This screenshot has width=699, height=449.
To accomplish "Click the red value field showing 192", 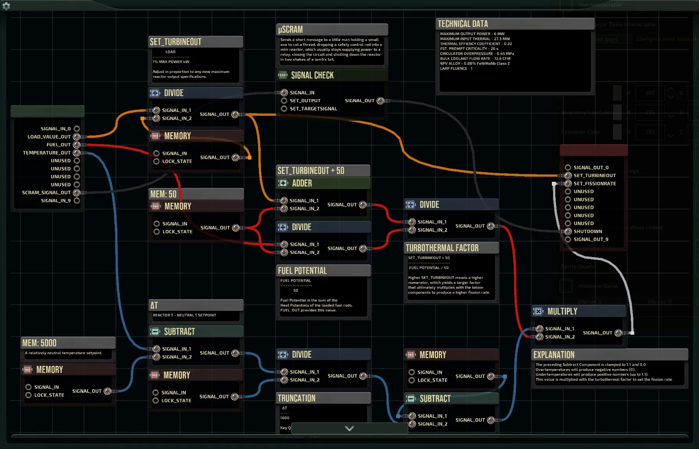I will tap(649, 93).
